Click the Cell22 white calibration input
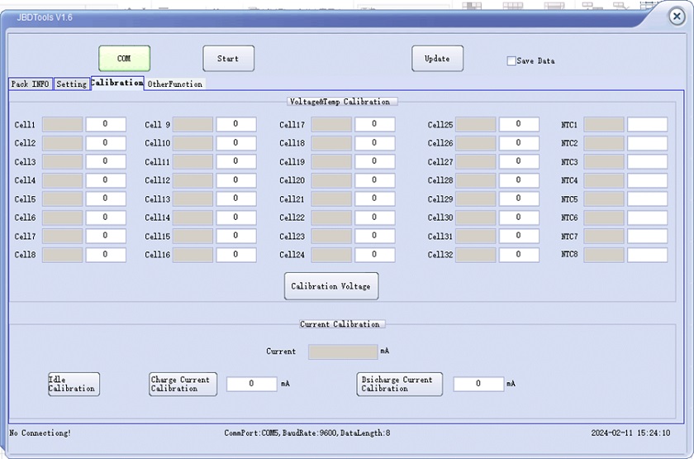694x459 pixels. (x=375, y=217)
